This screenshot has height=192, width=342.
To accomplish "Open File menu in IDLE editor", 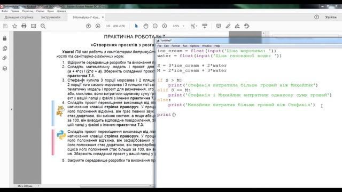I will pos(159,46).
